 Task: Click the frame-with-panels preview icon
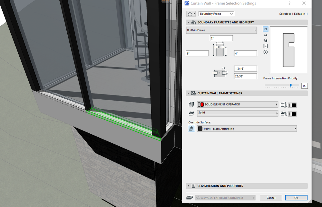point(265,46)
